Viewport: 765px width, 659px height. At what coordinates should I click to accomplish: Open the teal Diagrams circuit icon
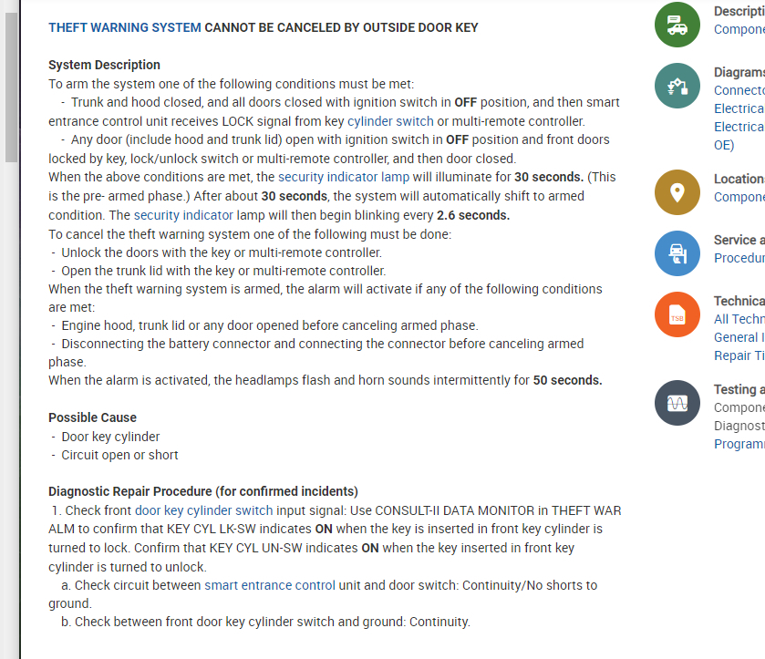click(x=677, y=87)
